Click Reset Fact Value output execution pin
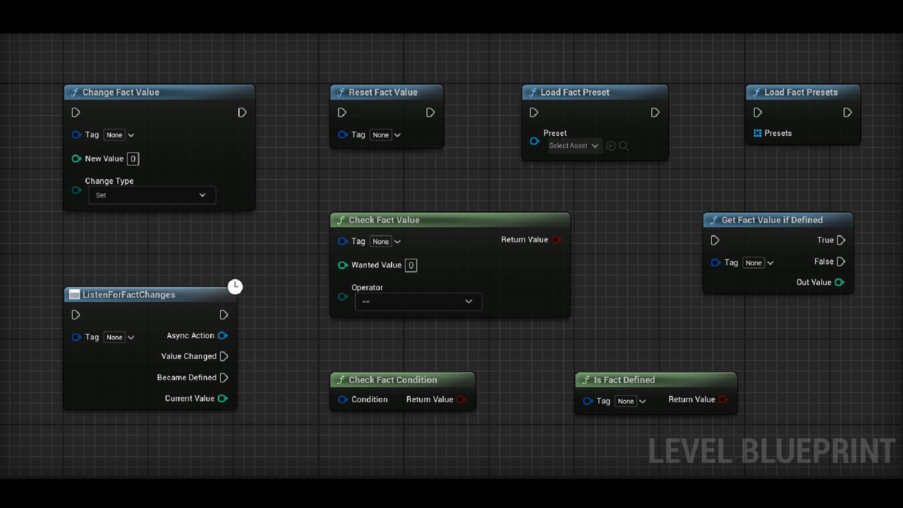This screenshot has height=508, width=903. coord(430,113)
